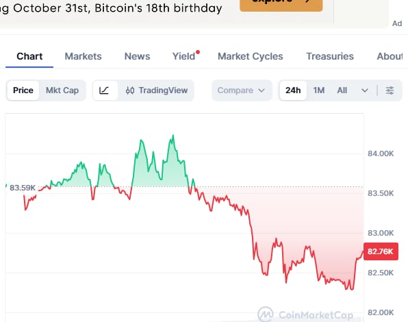This screenshot has height=322, width=408.
Task: Switch chart to Price view
Action: pyautogui.click(x=23, y=90)
